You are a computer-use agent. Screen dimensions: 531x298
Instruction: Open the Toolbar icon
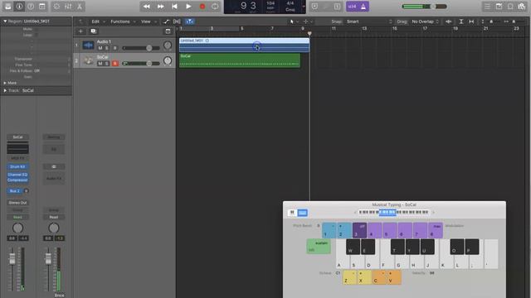pyautogui.click(x=42, y=7)
